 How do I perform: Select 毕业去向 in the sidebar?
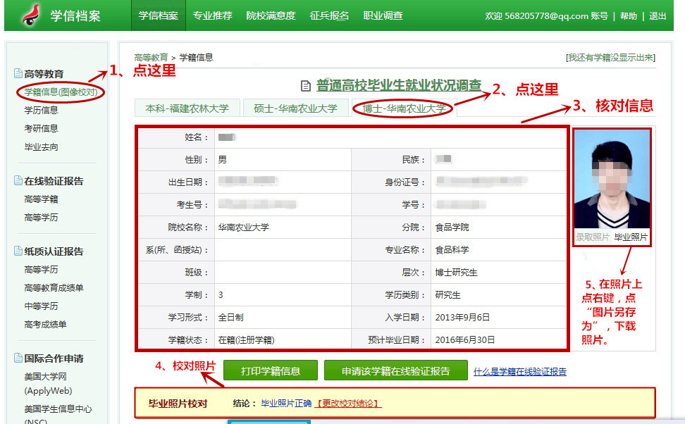pyautogui.click(x=41, y=146)
